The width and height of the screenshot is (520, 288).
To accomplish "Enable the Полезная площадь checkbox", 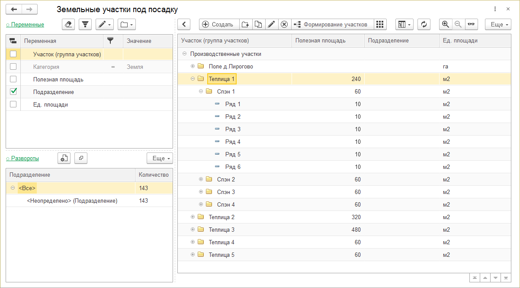I will [13, 79].
